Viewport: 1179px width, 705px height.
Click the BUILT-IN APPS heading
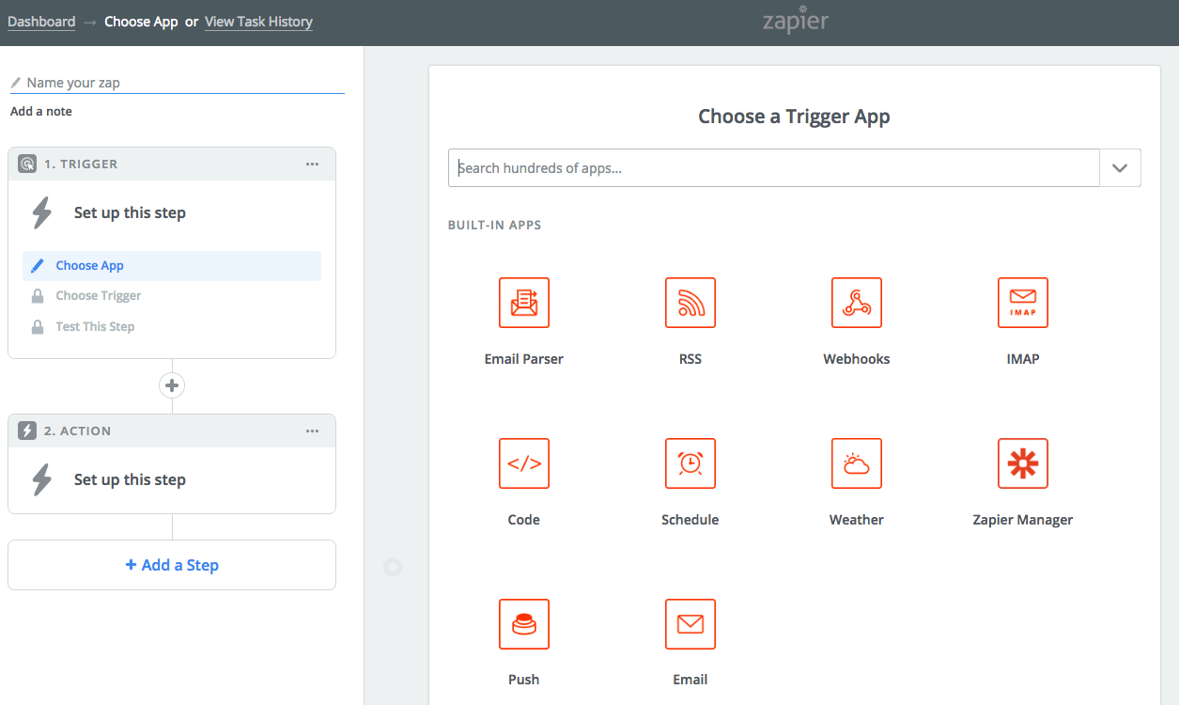click(x=495, y=226)
